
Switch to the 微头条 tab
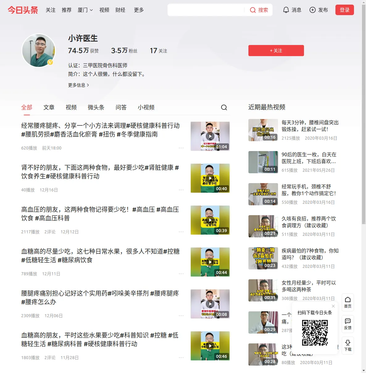click(x=96, y=107)
